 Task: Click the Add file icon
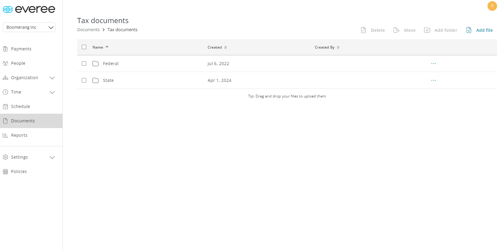tap(469, 30)
